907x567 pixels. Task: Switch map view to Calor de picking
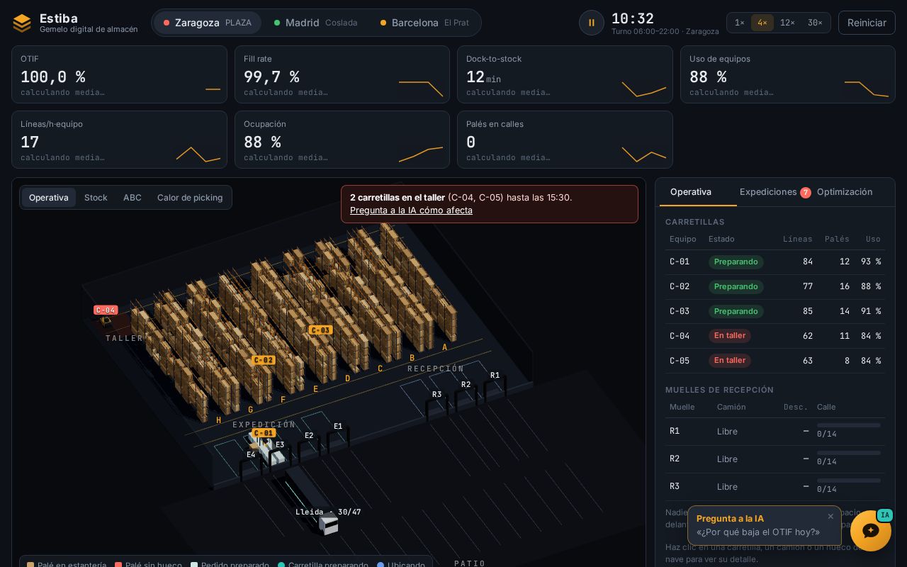click(x=190, y=198)
